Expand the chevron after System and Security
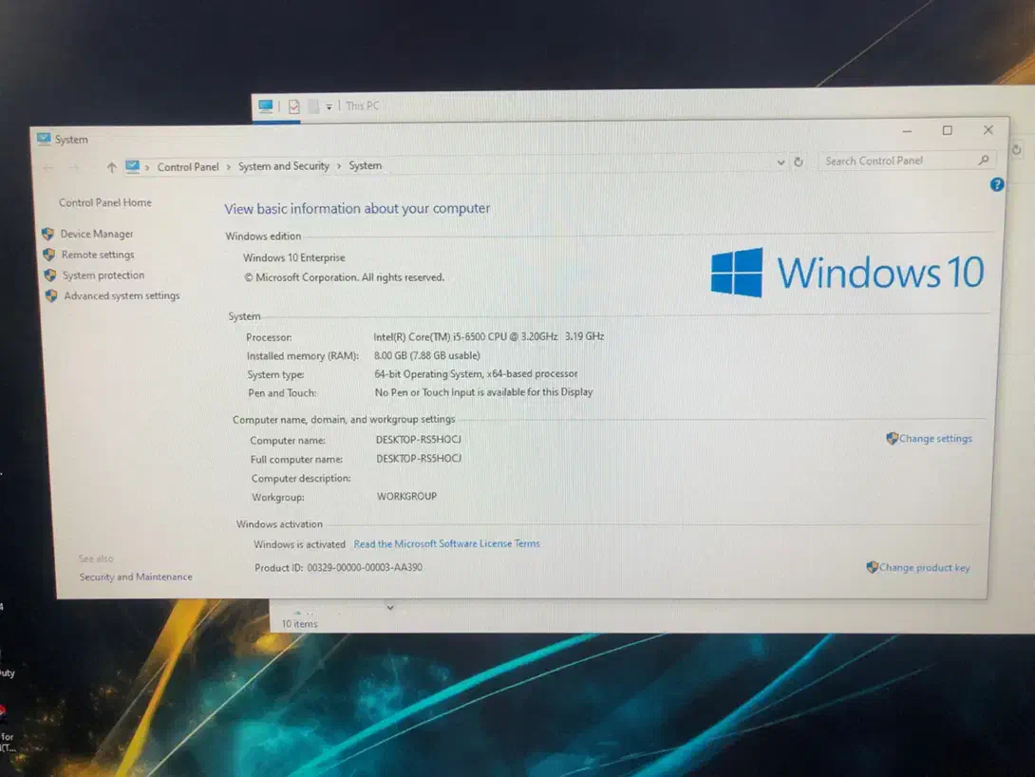The image size is (1035, 777). pyautogui.click(x=339, y=165)
